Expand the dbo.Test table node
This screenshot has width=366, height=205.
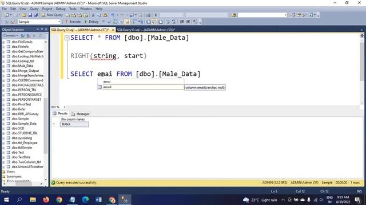pyautogui.click(x=3, y=153)
